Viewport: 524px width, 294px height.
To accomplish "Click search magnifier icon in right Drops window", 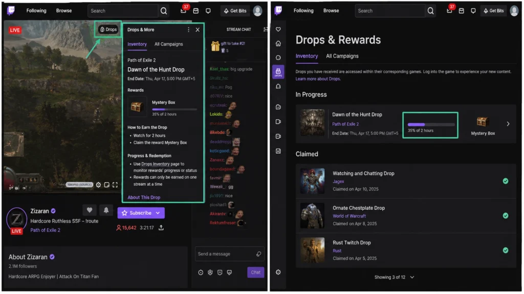I will click(x=430, y=11).
